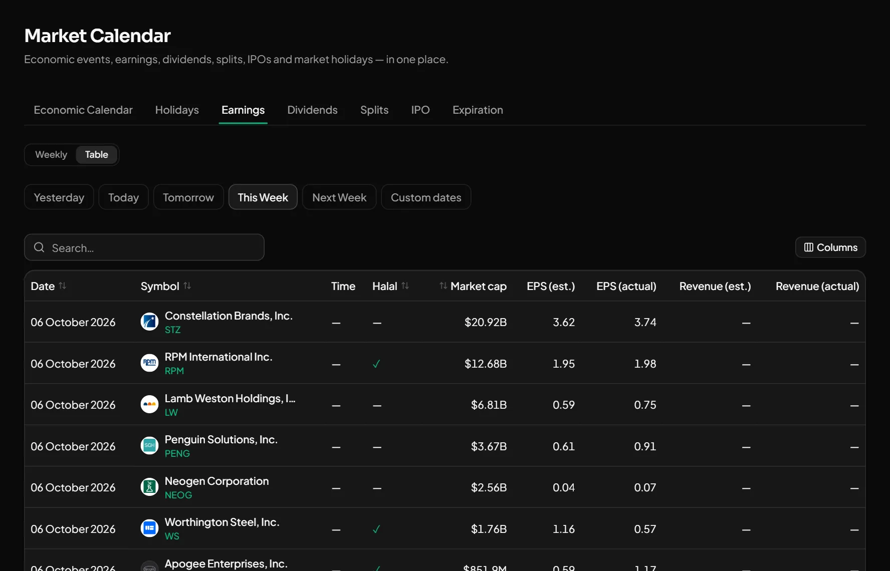Open the PENG ticker link

[x=177, y=453]
